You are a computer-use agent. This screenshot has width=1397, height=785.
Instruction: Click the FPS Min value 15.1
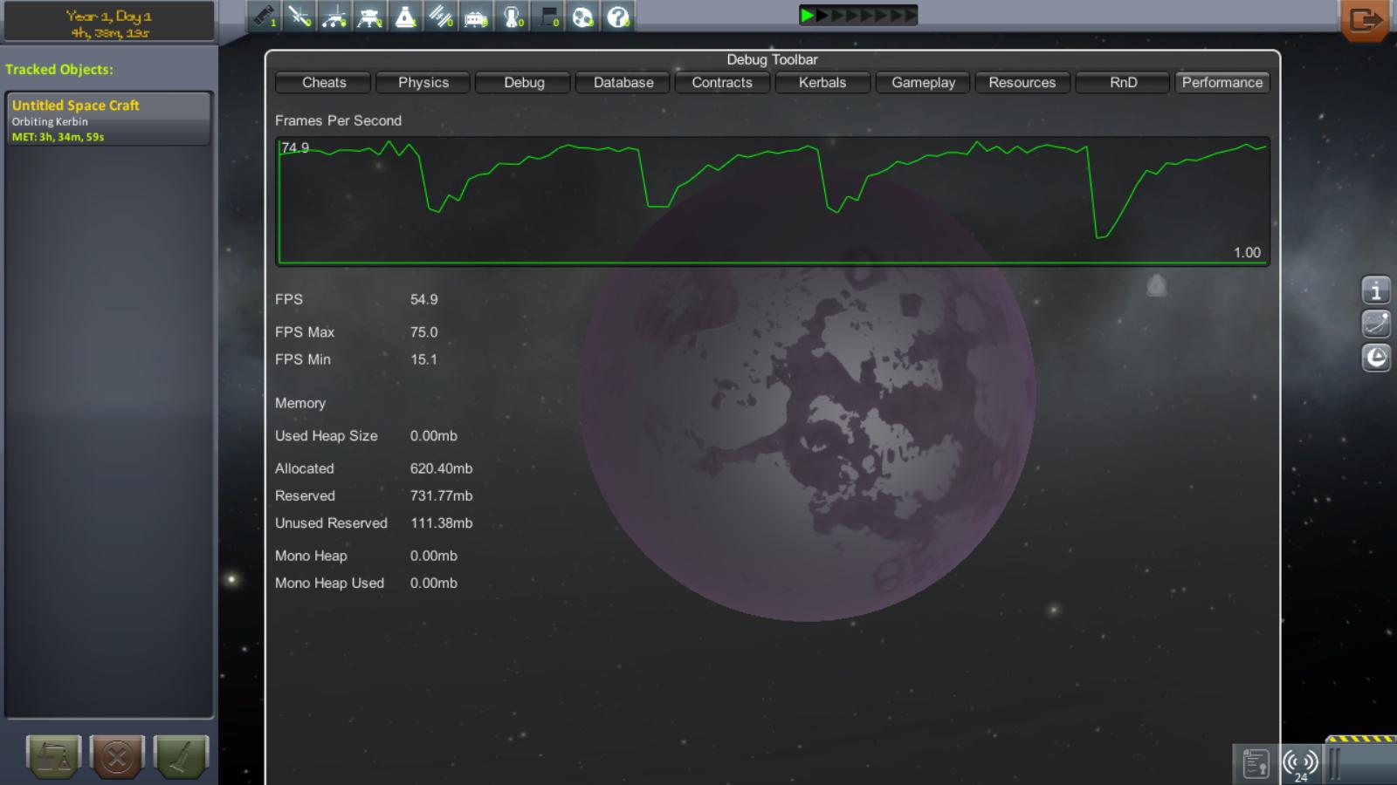pos(424,359)
